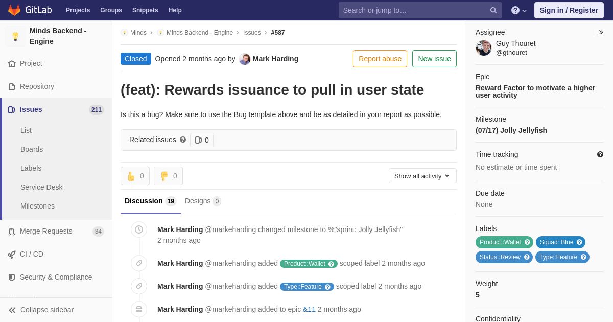Click the Related issues help icon
This screenshot has width=613, height=322.
coord(183,140)
